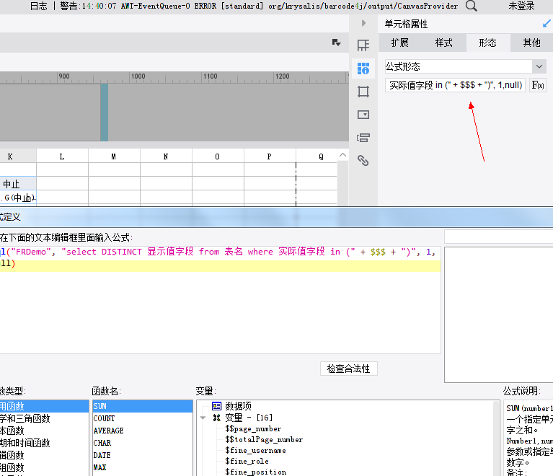The height and width of the screenshot is (476, 553).
Task: Open the widget settings panel icon
Action: [363, 115]
